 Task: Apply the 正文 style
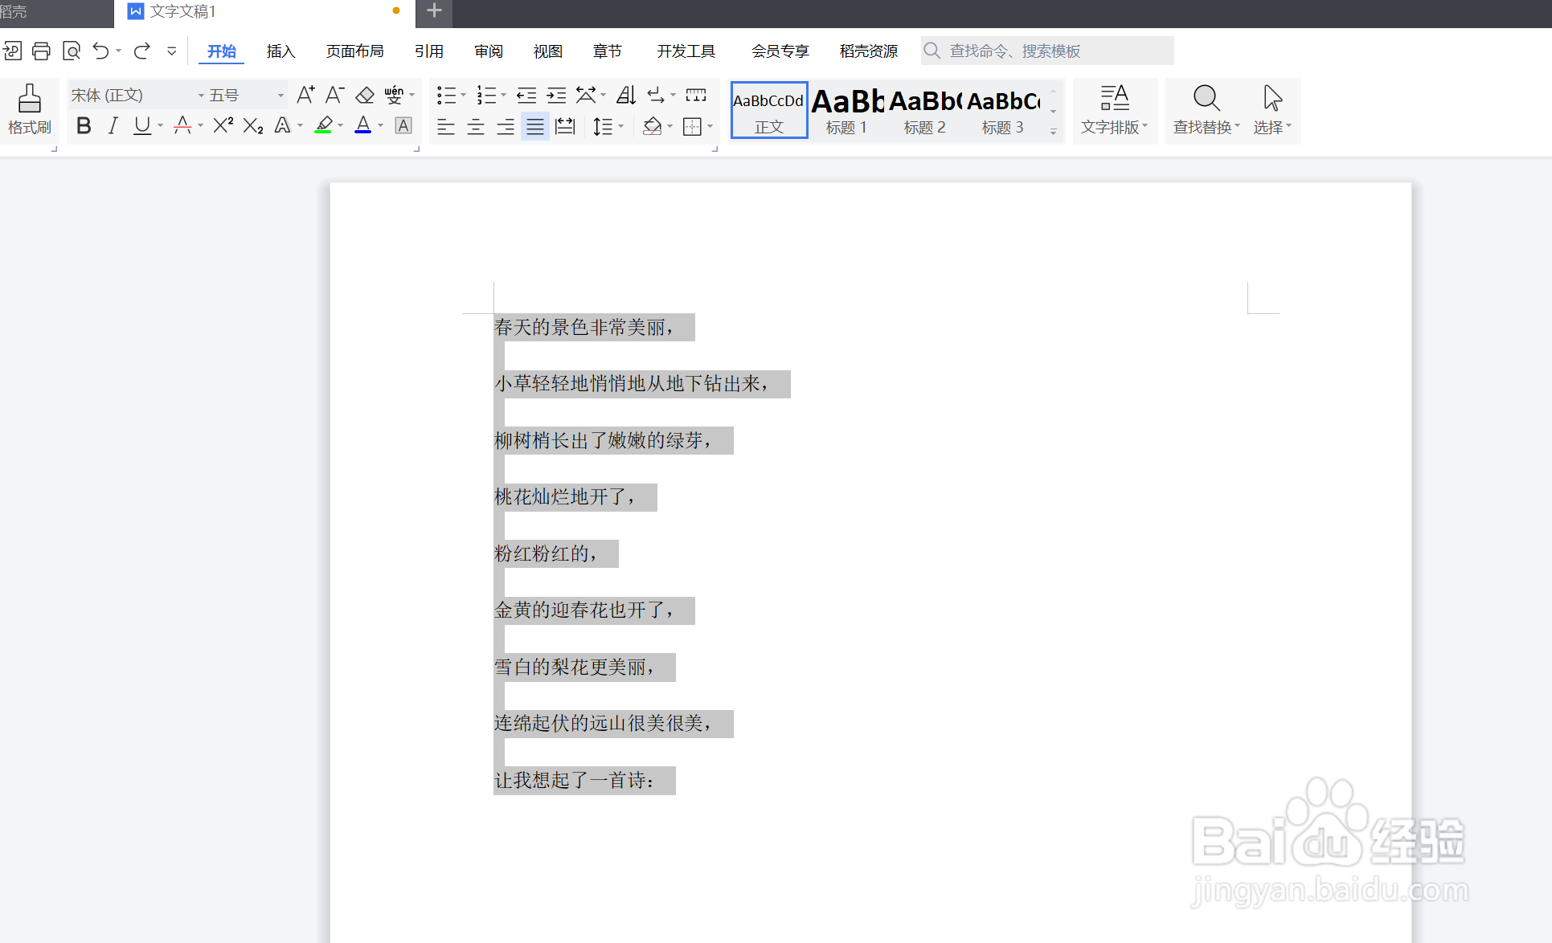(769, 110)
